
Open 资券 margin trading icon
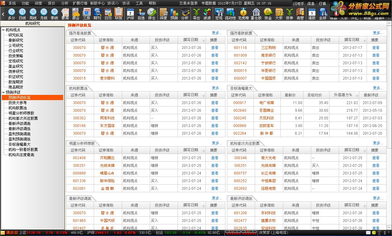coord(289,14)
